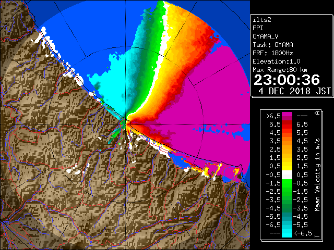Screen dimensions: 334x250
Task: Click the '<-6.5' legend label
Action: pos(303,233)
